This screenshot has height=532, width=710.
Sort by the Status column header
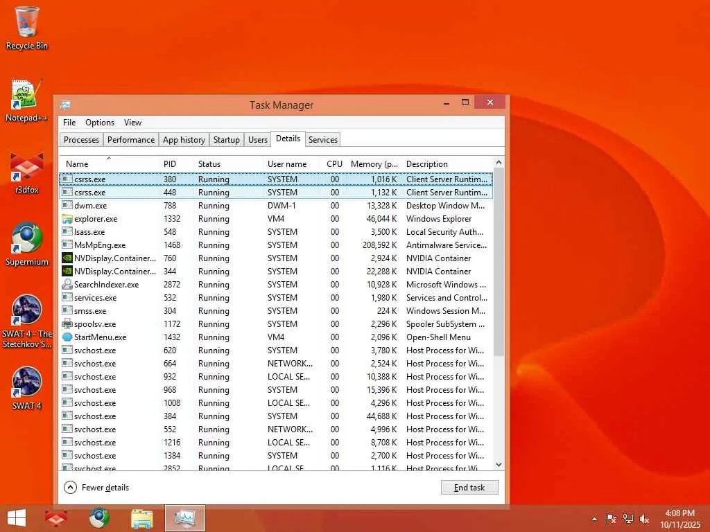pos(227,163)
